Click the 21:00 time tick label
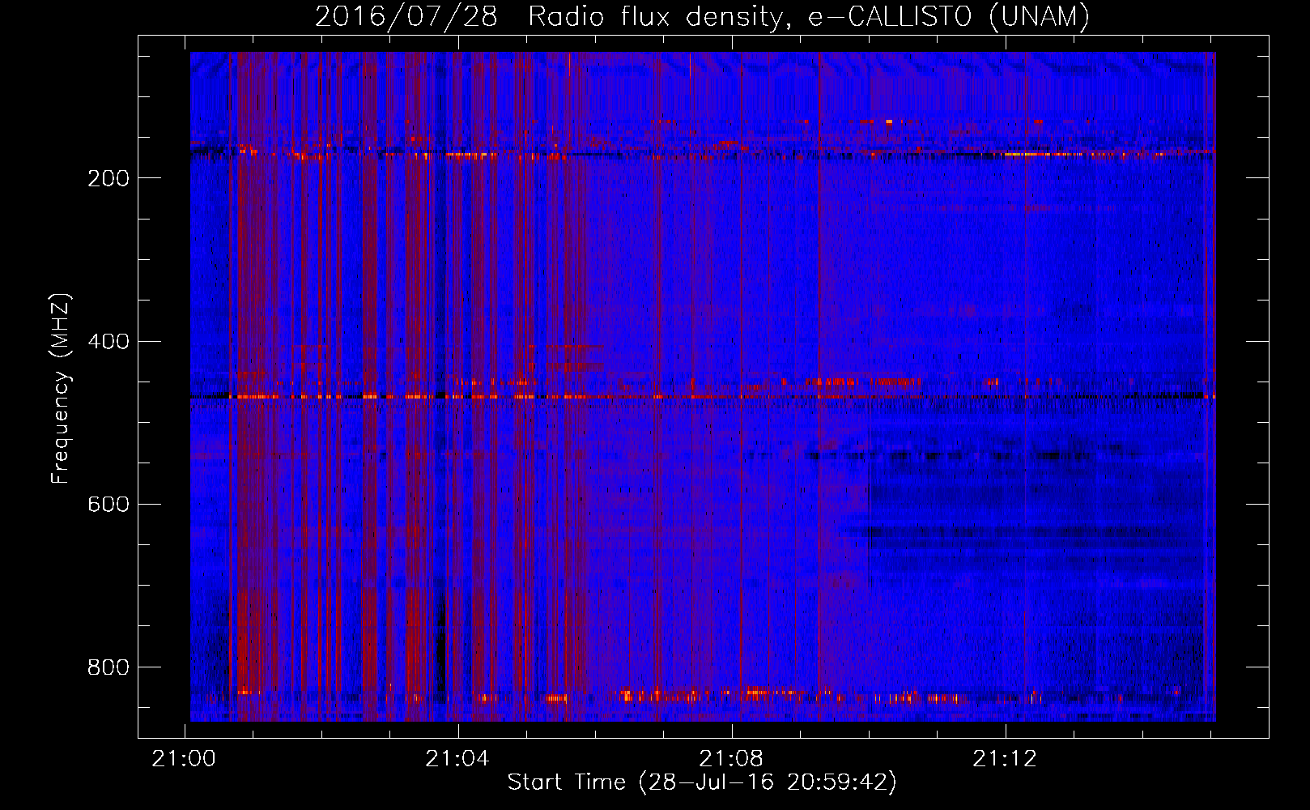 click(184, 759)
